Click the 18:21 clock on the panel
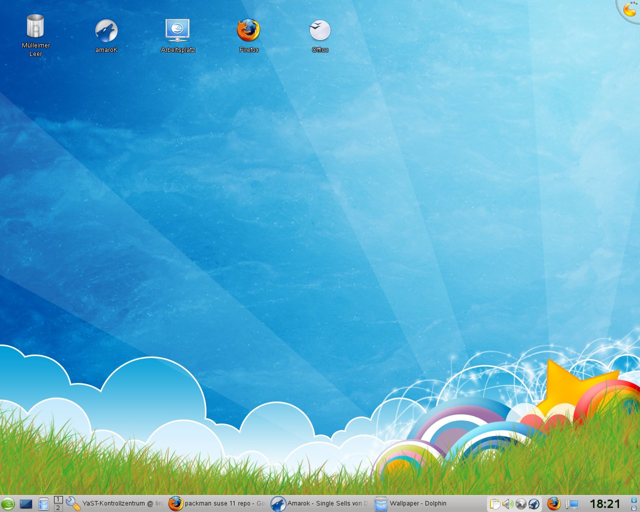 click(605, 503)
